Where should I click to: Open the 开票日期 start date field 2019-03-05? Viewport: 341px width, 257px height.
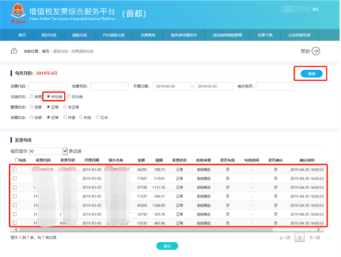[x=172, y=86]
